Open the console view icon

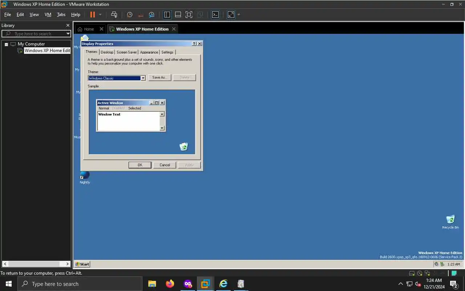[215, 15]
